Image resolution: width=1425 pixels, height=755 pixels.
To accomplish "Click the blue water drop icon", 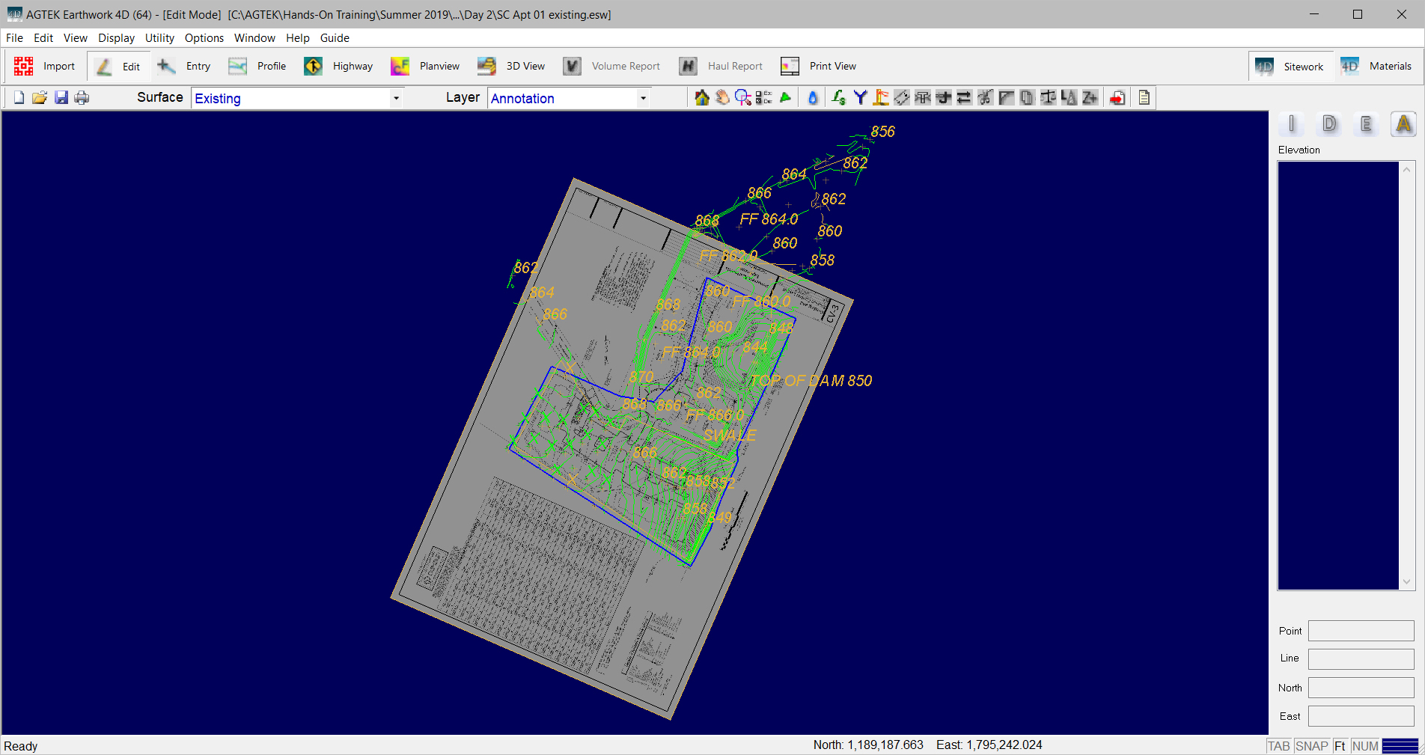I will coord(813,98).
